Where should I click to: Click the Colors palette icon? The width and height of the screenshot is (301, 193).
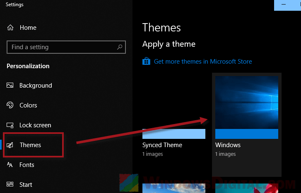[10, 105]
